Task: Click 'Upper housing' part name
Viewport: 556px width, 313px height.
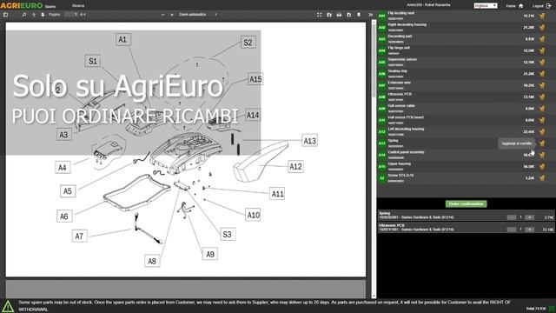Action: point(400,163)
